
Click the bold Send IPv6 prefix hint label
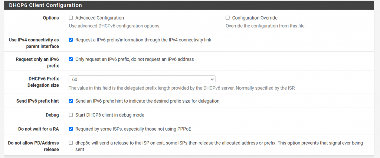click(x=38, y=101)
